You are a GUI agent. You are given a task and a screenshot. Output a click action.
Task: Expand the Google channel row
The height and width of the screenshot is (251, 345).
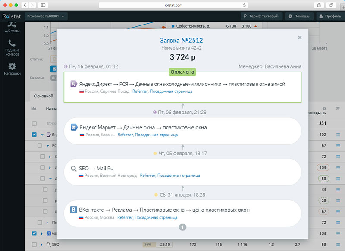(x=42, y=233)
